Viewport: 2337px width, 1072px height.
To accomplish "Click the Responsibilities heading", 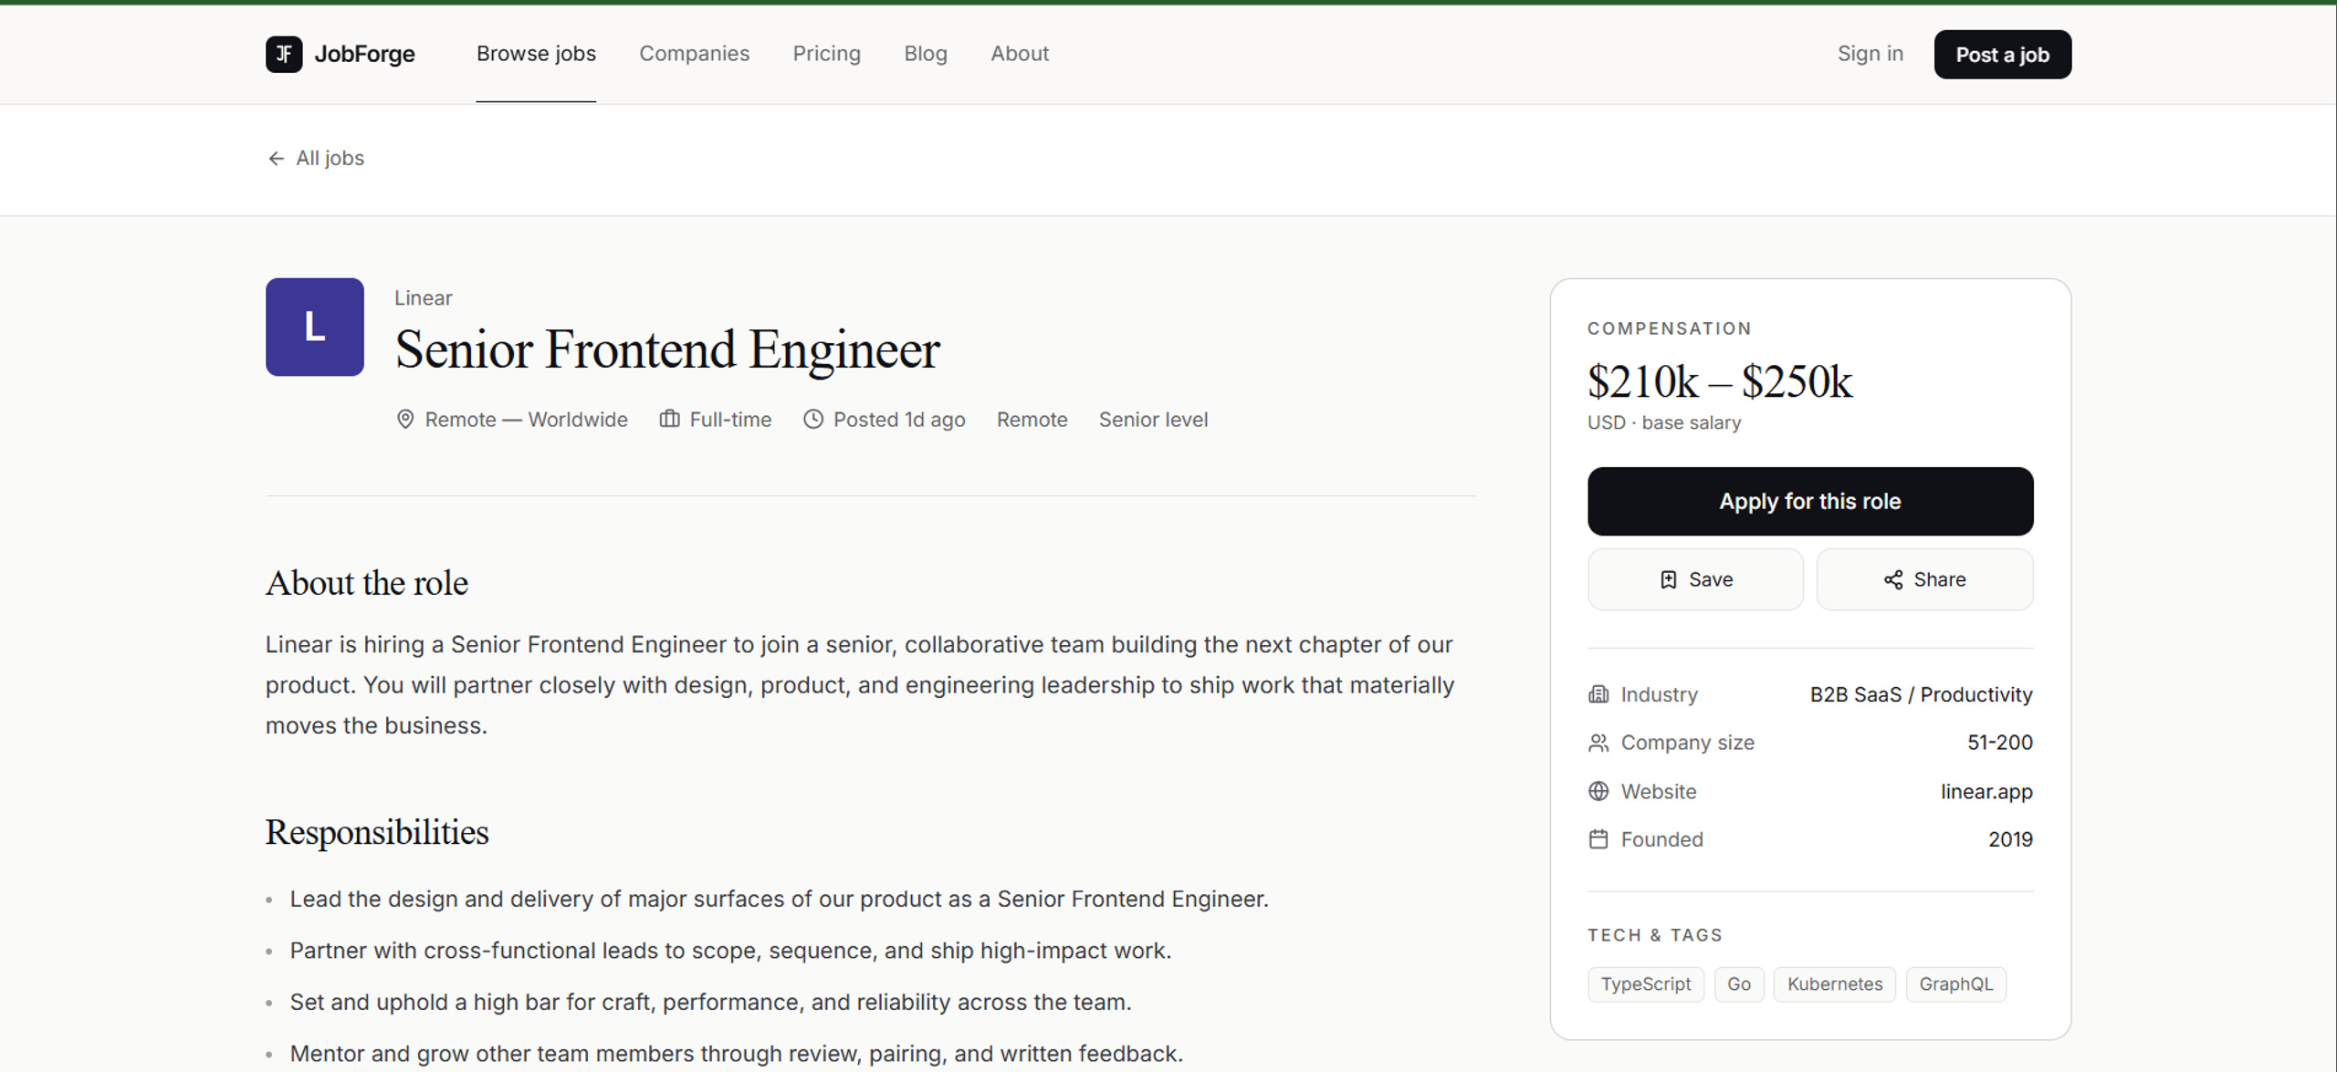I will (377, 833).
